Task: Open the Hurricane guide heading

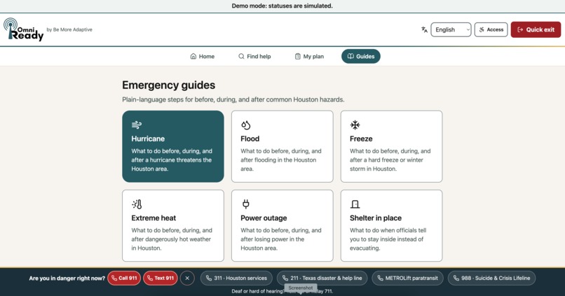Action: [x=148, y=139]
